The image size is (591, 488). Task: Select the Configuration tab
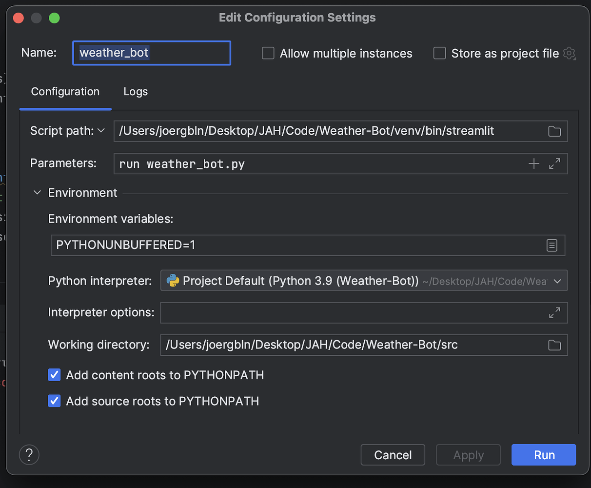point(65,91)
